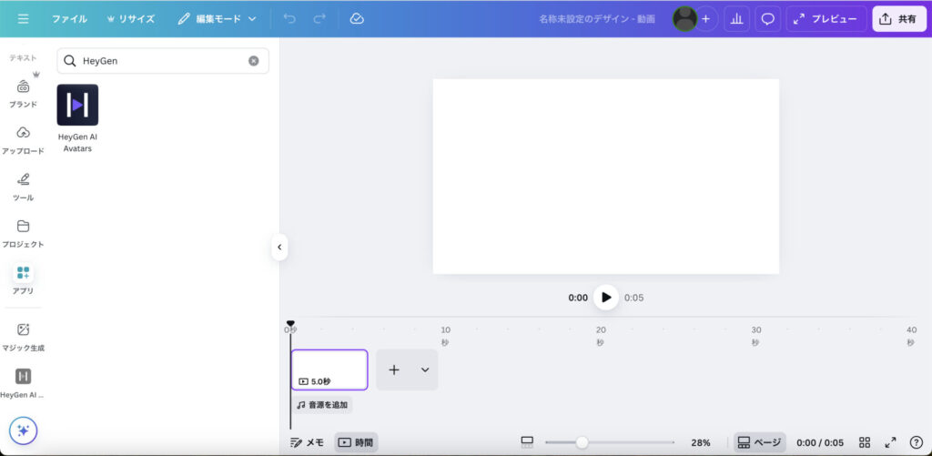Screen dimensions: 932x456
Task: Expand the Edit Mode (編集モード) dropdown
Action: tap(218, 18)
